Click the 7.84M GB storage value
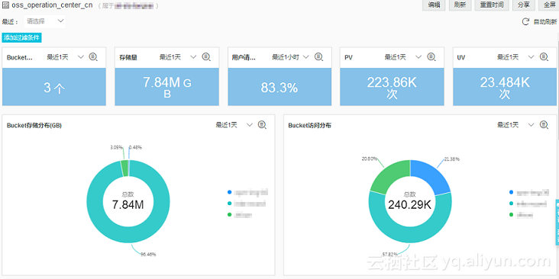Image resolution: width=559 pixels, height=279 pixels. (x=167, y=88)
